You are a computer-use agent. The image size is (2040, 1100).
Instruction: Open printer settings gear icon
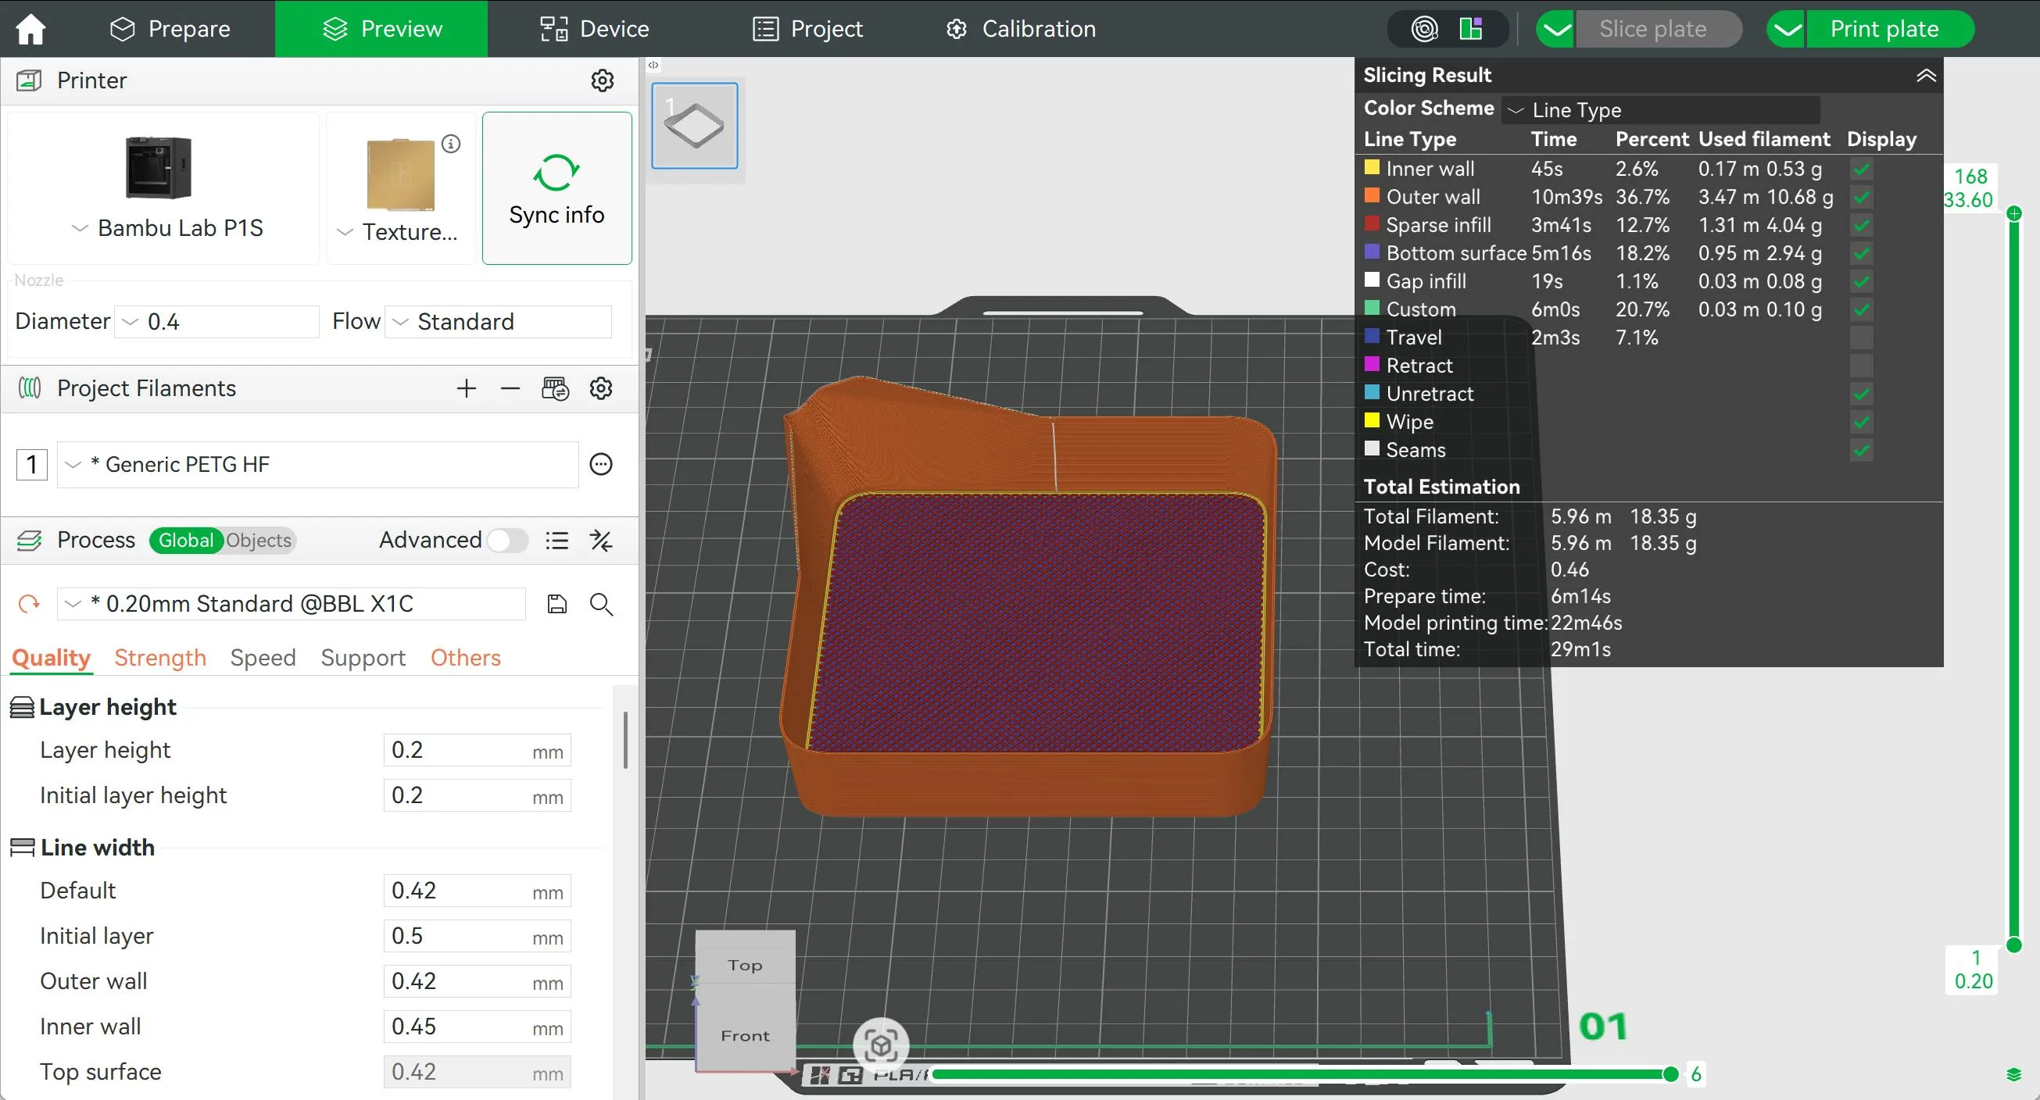[x=602, y=80]
